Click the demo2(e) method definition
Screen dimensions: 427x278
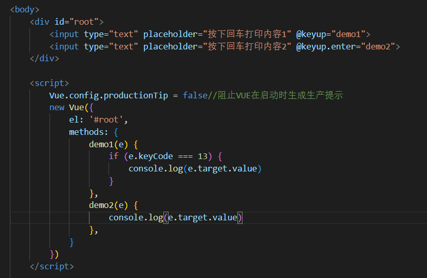click(x=108, y=205)
